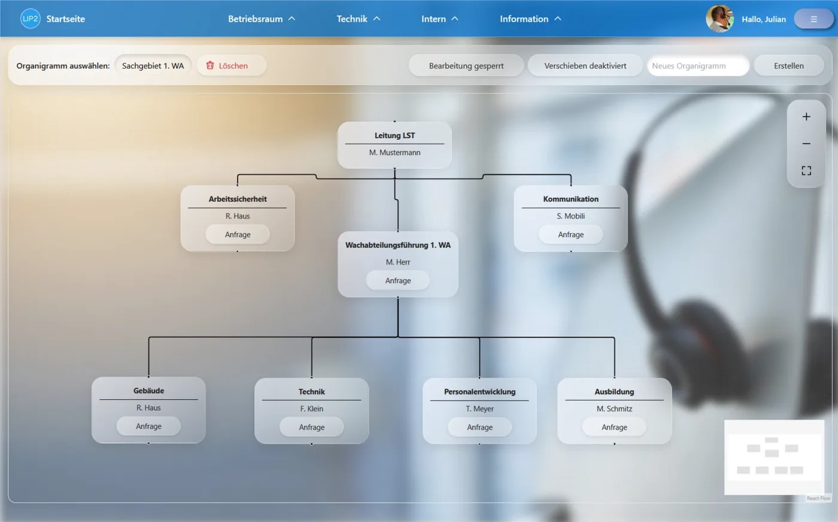Open the hamburger menu button

point(813,19)
